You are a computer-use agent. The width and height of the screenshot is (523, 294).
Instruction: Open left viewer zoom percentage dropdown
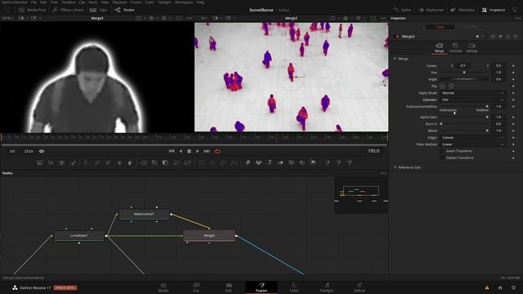click(7, 18)
